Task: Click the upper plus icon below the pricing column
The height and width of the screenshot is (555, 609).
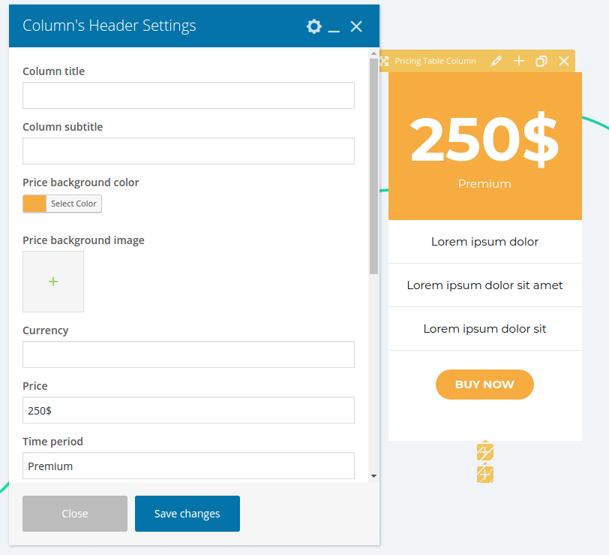Action: (x=485, y=452)
